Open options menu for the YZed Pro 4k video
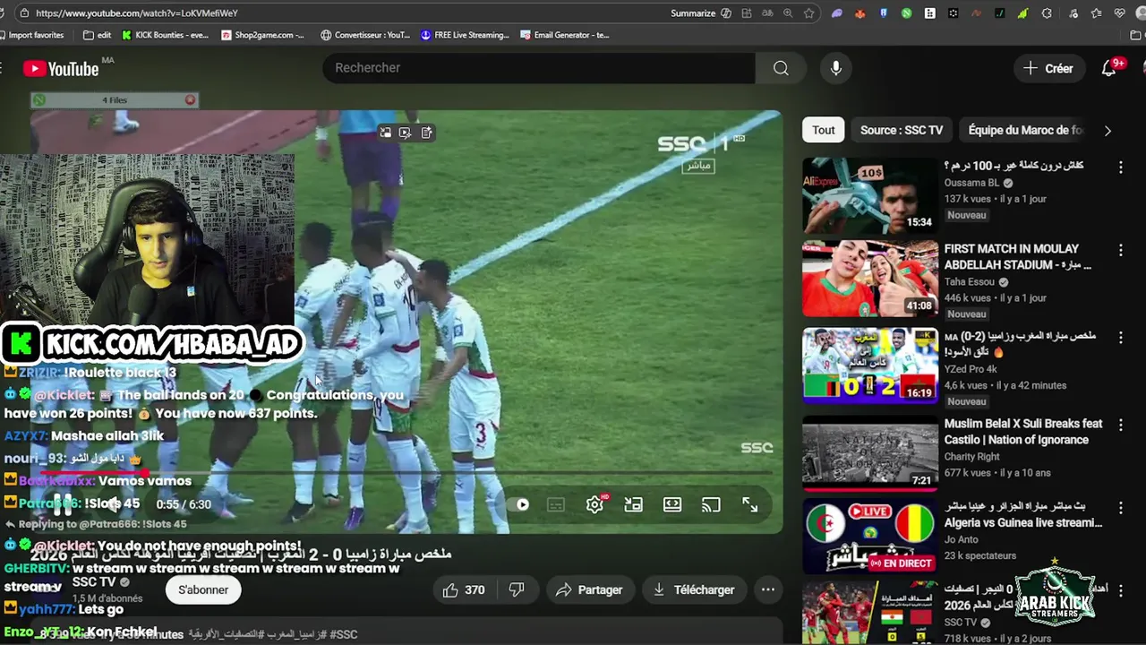Screen dimensions: 1146x645 [1120, 338]
